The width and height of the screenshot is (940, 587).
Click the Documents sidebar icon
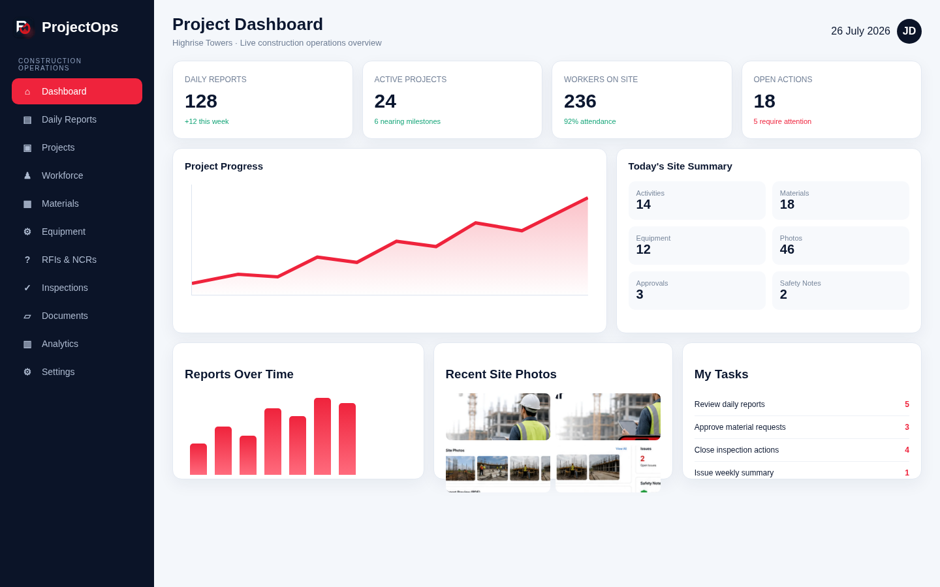27,316
